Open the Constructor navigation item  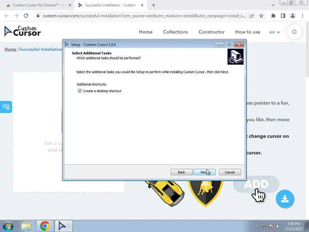[x=212, y=32]
